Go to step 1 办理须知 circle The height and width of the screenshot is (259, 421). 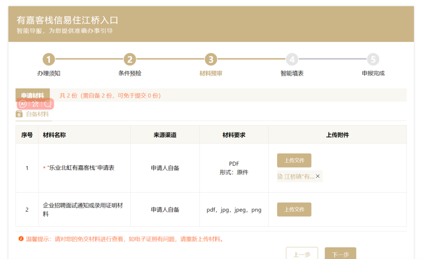tap(49, 59)
